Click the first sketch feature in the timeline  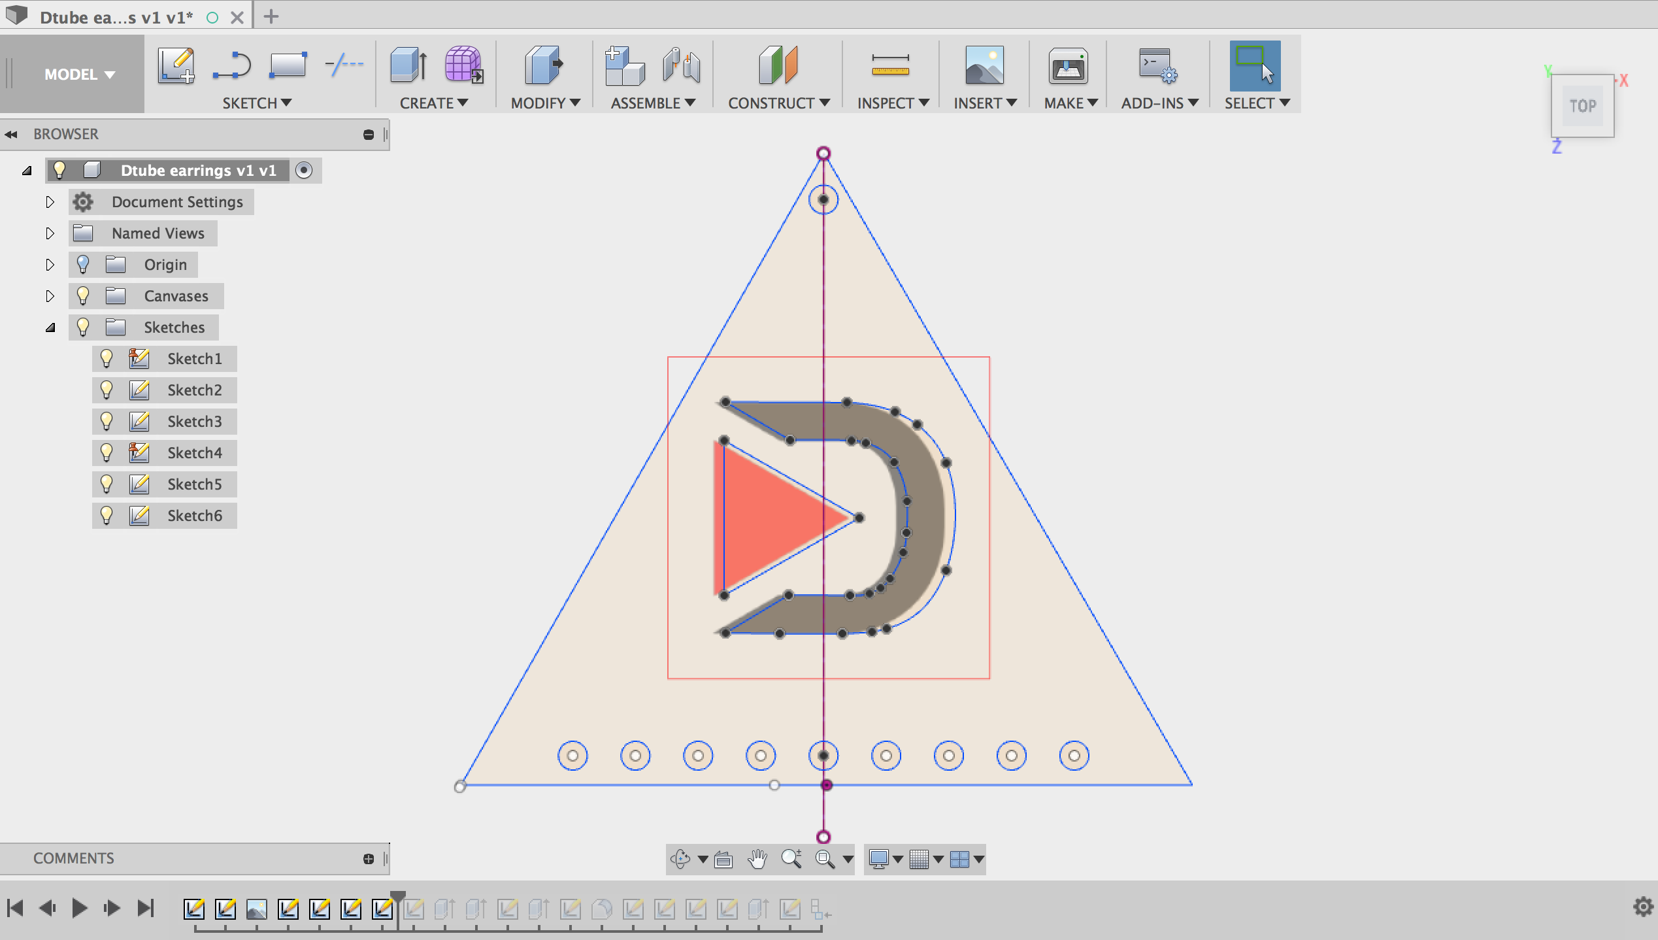coord(194,909)
